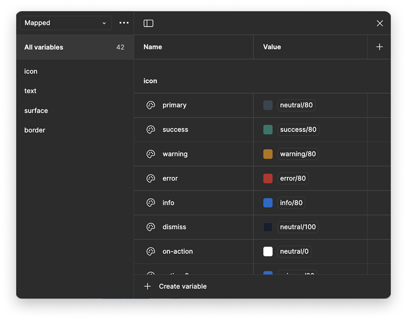Viewport: 407px width, 320px height.
Task: Open the three-dots collection options menu
Action: [x=124, y=23]
